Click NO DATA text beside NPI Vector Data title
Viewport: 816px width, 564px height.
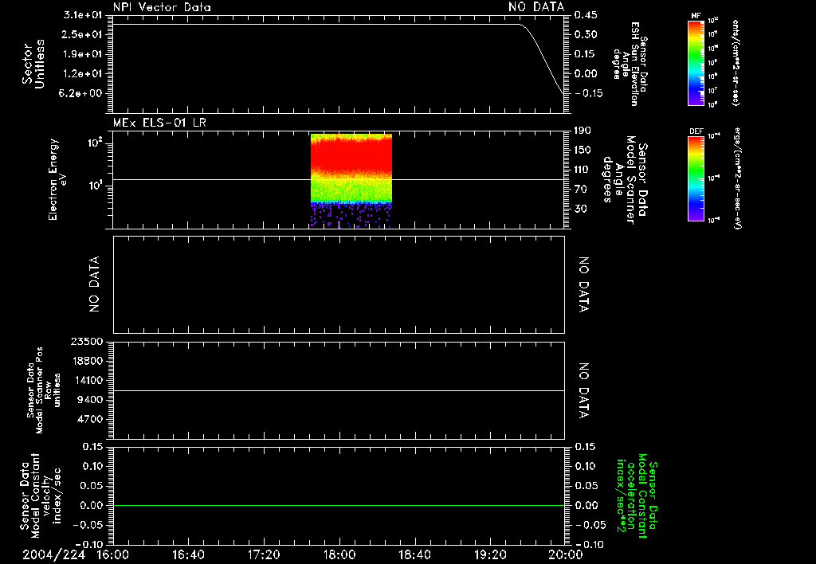pos(536,7)
